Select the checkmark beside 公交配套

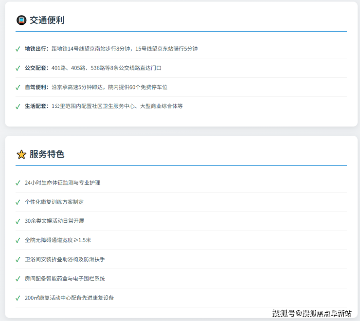pos(18,68)
